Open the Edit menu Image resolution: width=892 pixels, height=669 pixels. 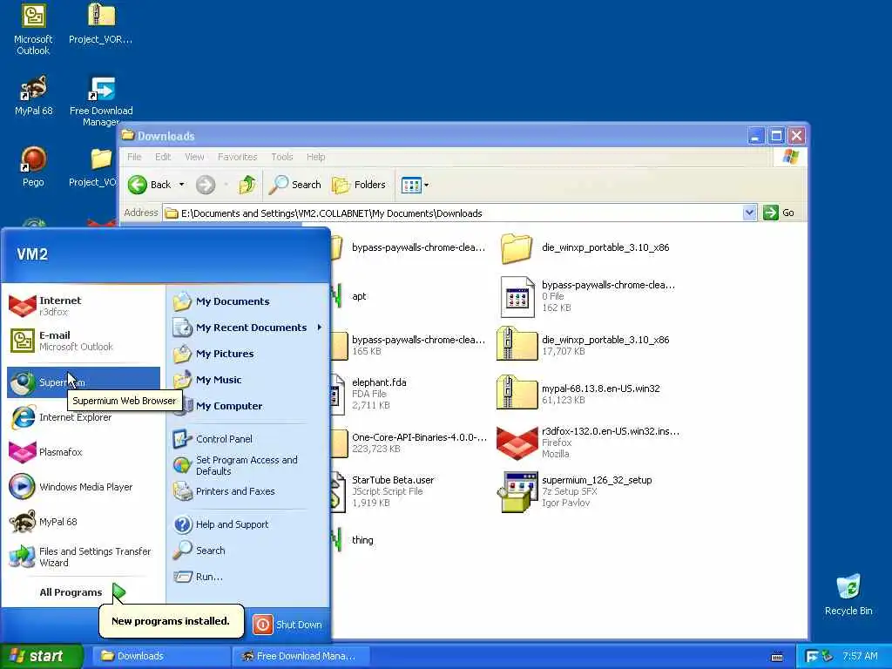pos(163,157)
